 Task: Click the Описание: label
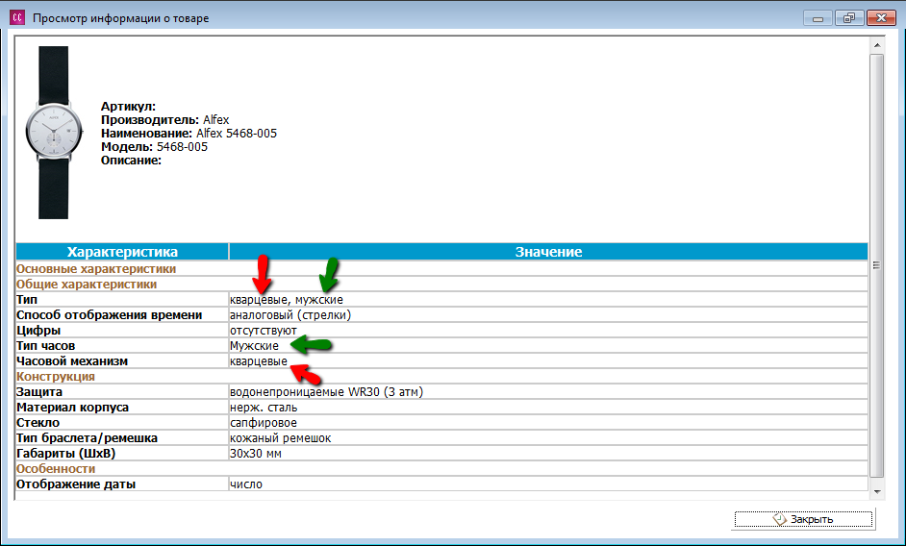tap(131, 161)
